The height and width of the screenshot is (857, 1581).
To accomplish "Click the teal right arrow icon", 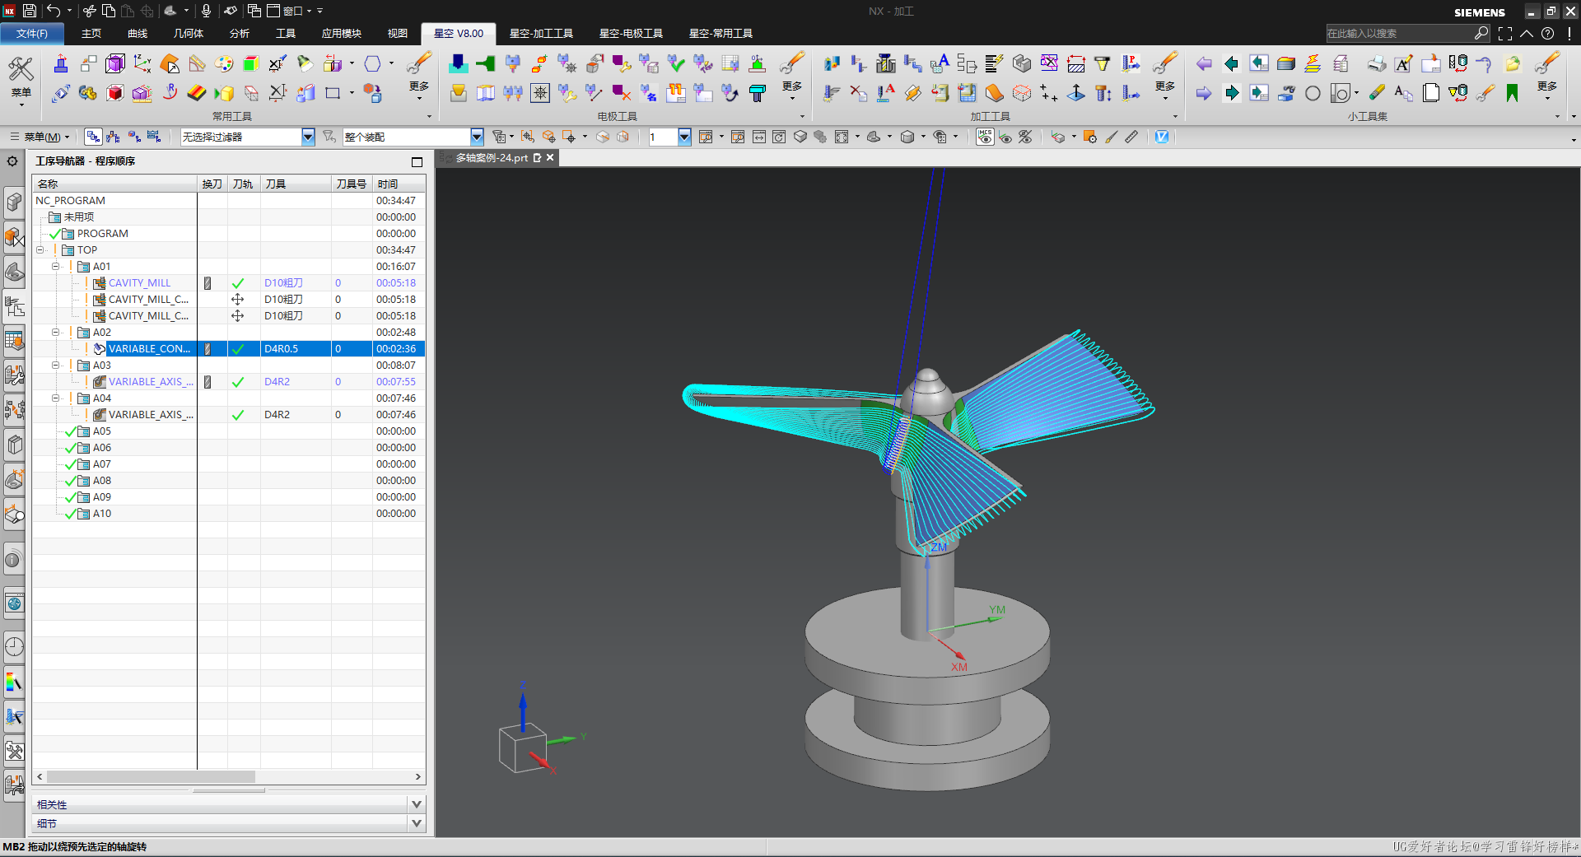I will click(x=1231, y=93).
